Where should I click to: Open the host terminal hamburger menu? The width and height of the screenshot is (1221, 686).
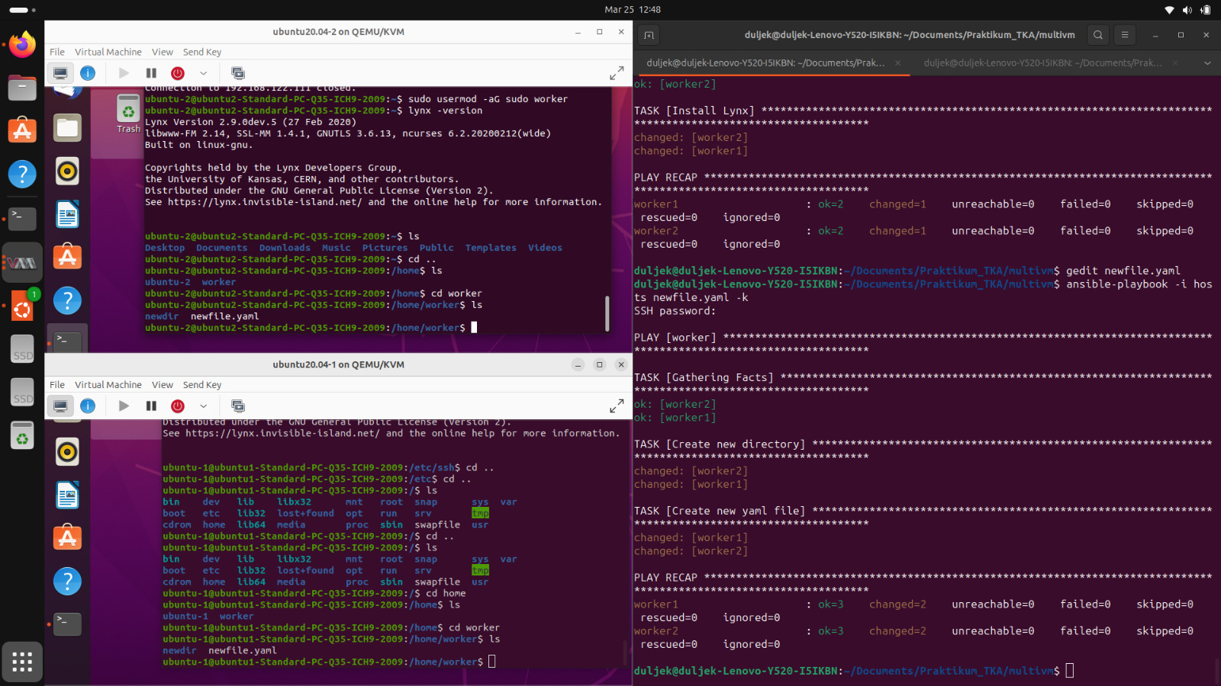click(1124, 35)
